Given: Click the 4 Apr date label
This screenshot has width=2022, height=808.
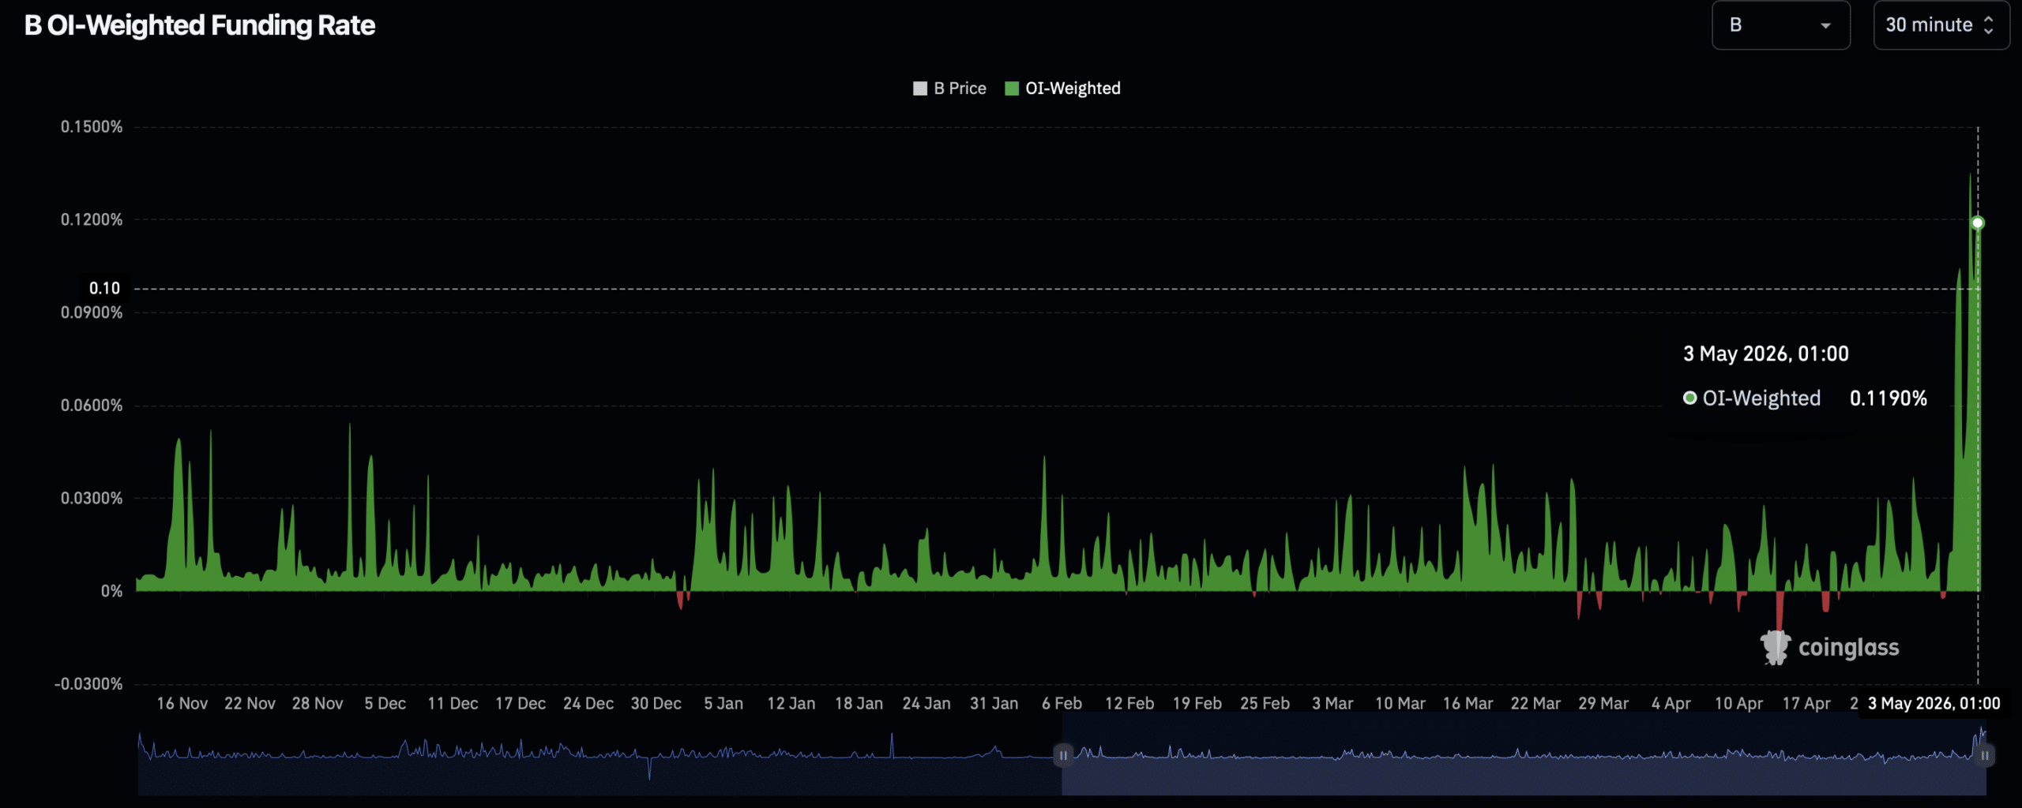Looking at the screenshot, I should coord(1671,703).
